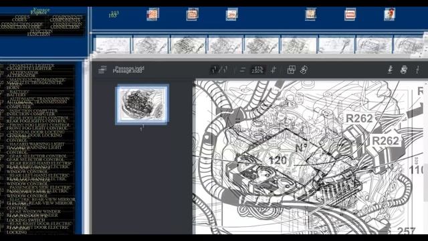Select CENTRAL DOOR LOCKING CONTROL entry

tap(35, 136)
